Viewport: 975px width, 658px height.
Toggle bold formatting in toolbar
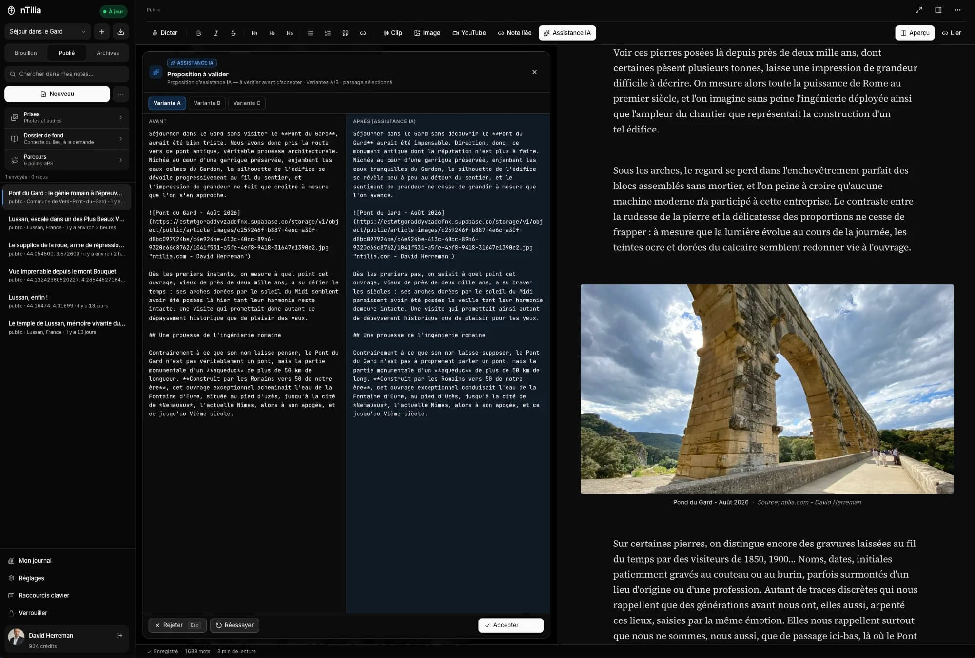point(198,33)
